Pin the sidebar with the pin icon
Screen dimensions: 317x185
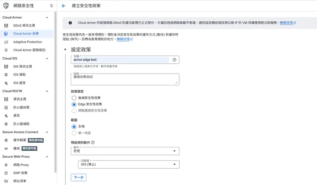point(51,6)
